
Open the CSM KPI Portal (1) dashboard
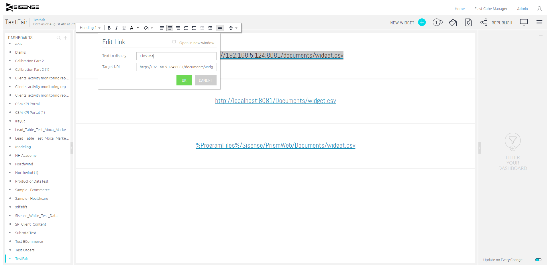coord(30,113)
